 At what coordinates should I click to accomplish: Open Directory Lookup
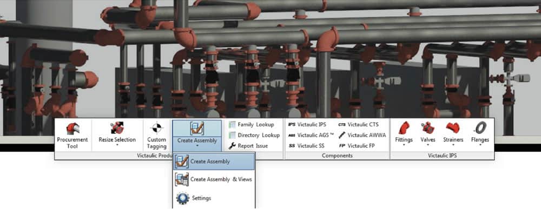pyautogui.click(x=254, y=135)
